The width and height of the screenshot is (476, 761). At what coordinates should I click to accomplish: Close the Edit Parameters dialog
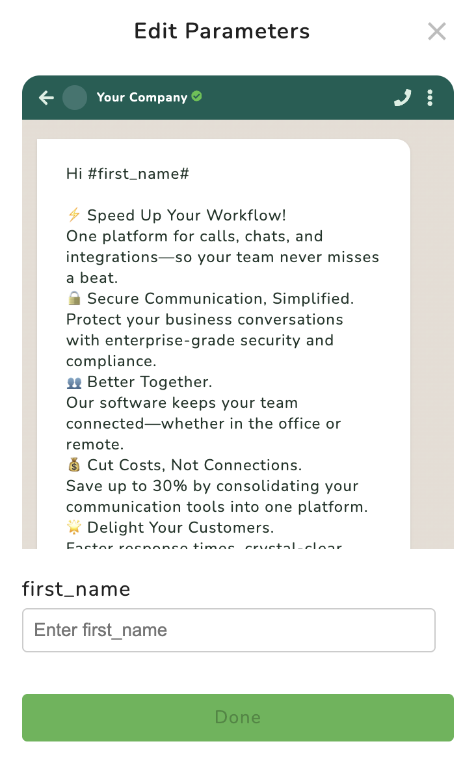[437, 32]
